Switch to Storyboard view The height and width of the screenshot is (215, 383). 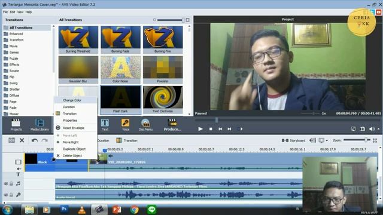[293, 140]
